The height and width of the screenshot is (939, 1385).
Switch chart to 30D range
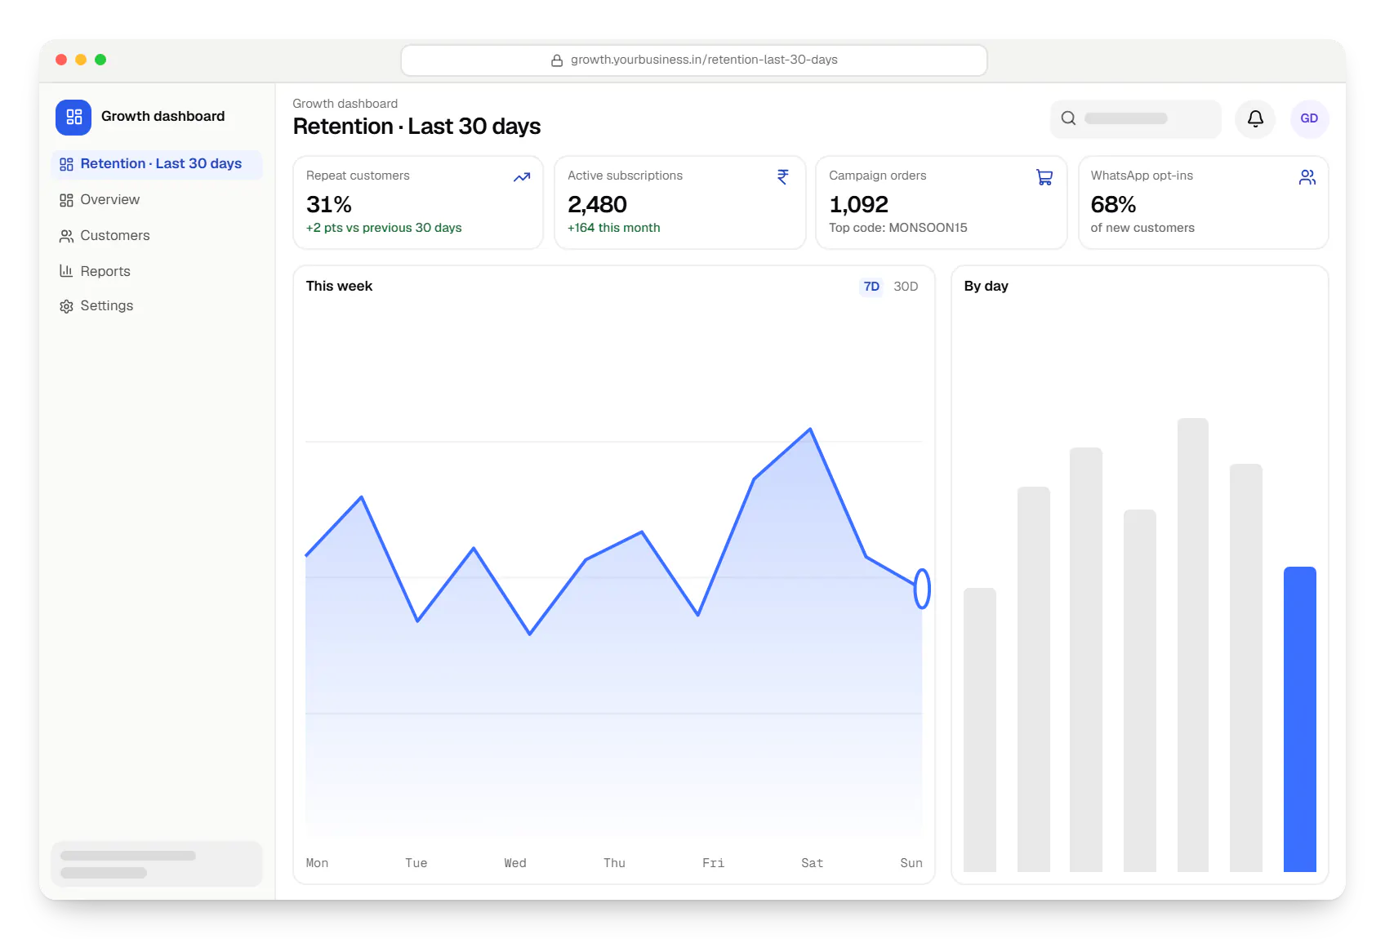point(906,287)
